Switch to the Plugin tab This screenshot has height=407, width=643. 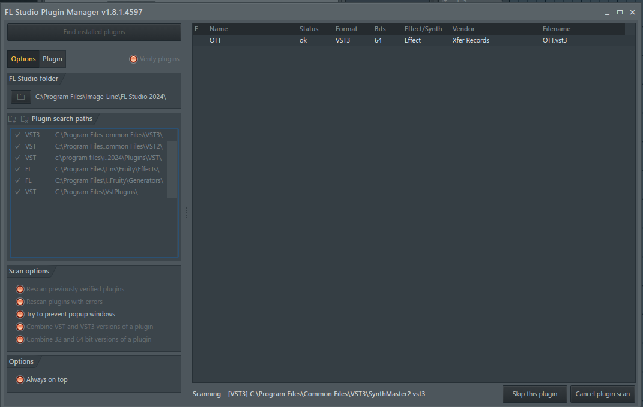(52, 59)
